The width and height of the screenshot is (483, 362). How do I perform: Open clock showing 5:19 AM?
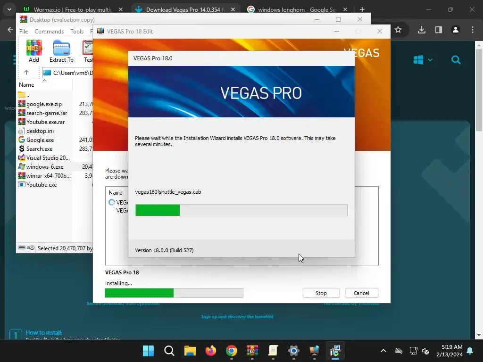point(450,351)
